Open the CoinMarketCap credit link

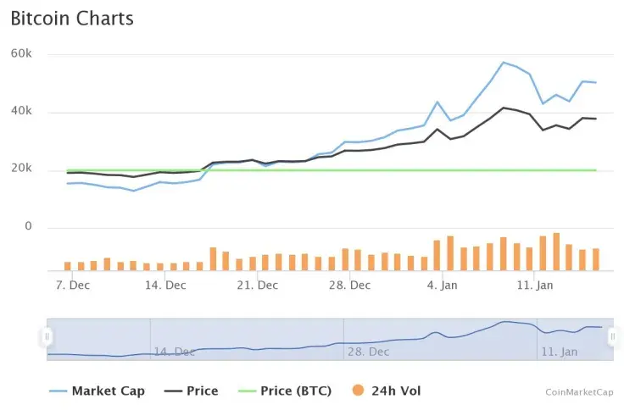point(578,392)
